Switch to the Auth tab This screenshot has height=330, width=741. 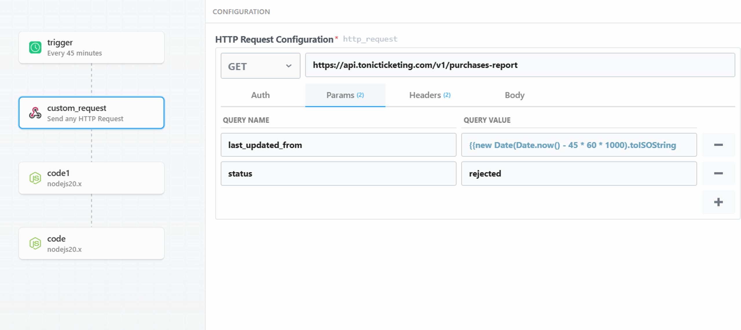(x=260, y=95)
